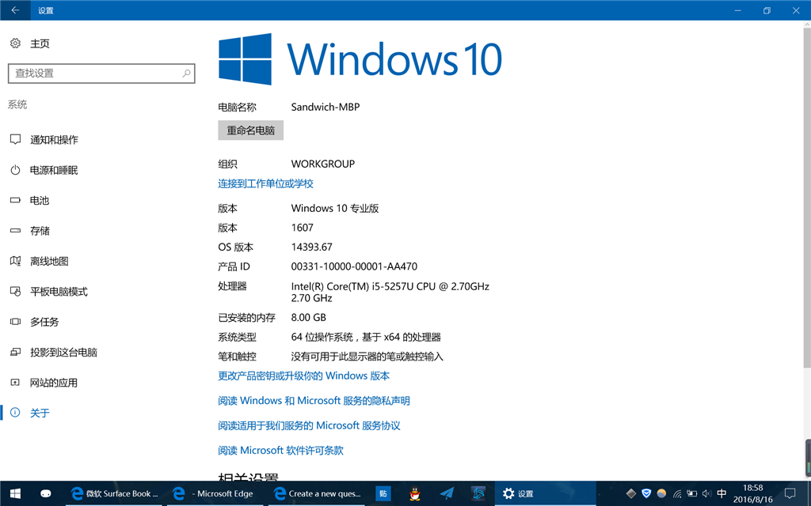
Task: Click installed memory 8.00 GB value
Action: point(309,318)
